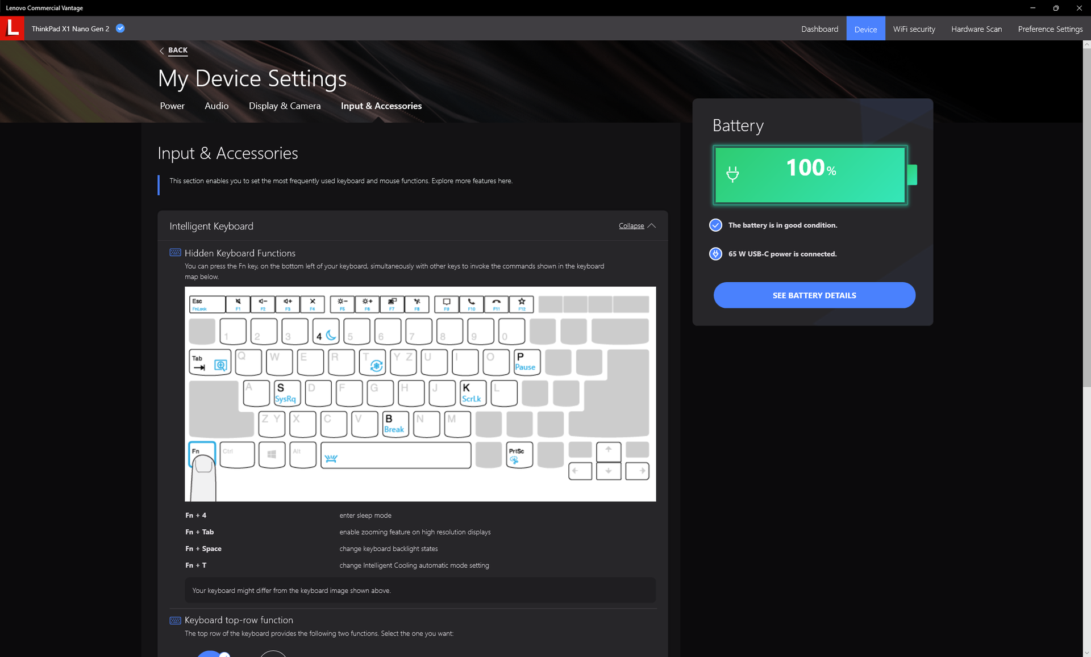
Task: Click the Fn key on keyboard map
Action: click(x=201, y=453)
